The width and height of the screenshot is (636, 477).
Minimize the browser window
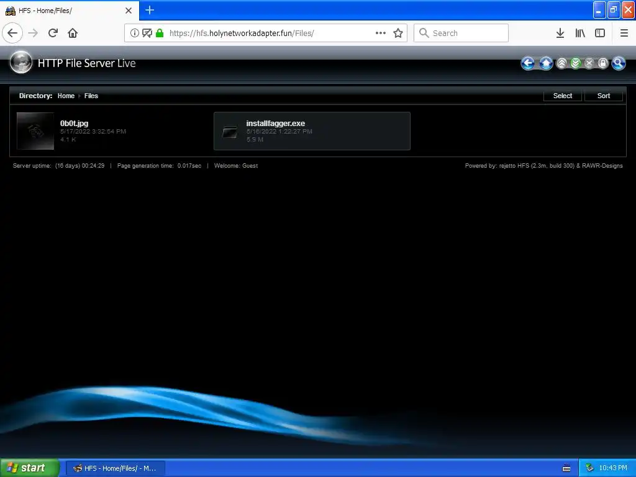tap(599, 10)
